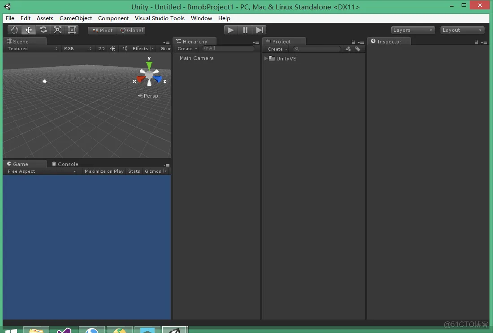Select the Rect transform tool

[x=72, y=30]
